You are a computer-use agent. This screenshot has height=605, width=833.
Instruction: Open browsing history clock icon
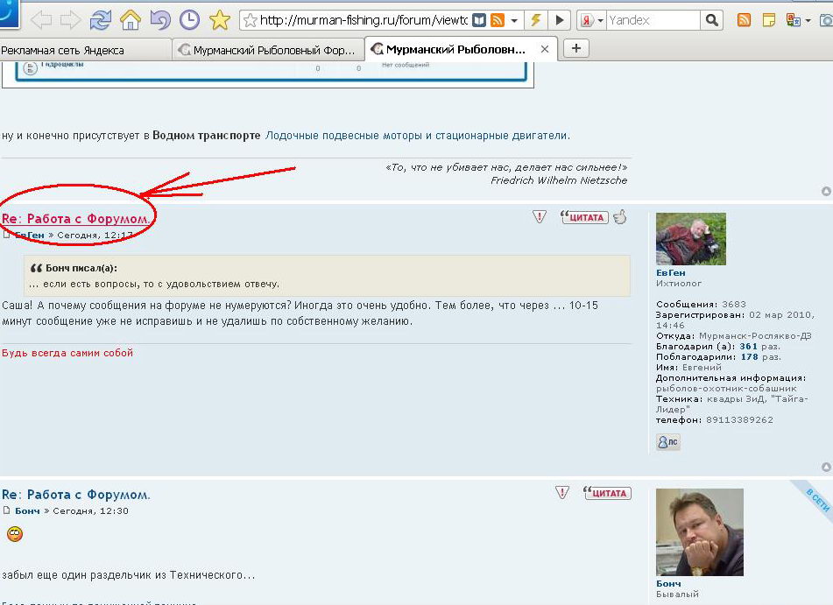click(188, 19)
